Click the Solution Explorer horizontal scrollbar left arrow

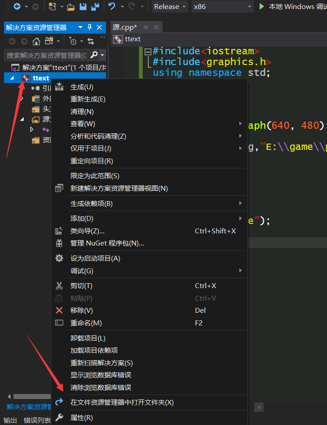(9, 397)
